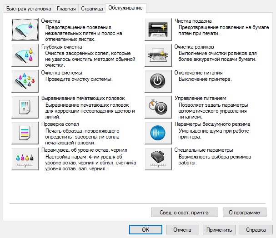Open Управление питанием timer icon
This screenshot has width=276, height=238.
(x=158, y=107)
